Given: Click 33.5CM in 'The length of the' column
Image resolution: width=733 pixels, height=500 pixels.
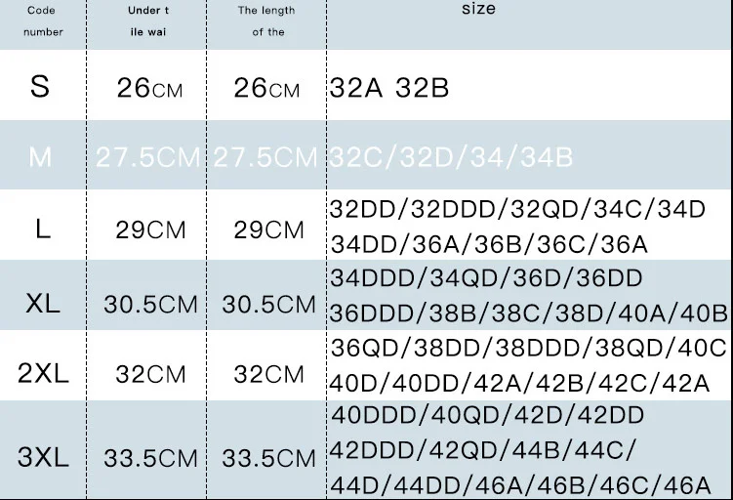Looking at the screenshot, I should [x=268, y=457].
